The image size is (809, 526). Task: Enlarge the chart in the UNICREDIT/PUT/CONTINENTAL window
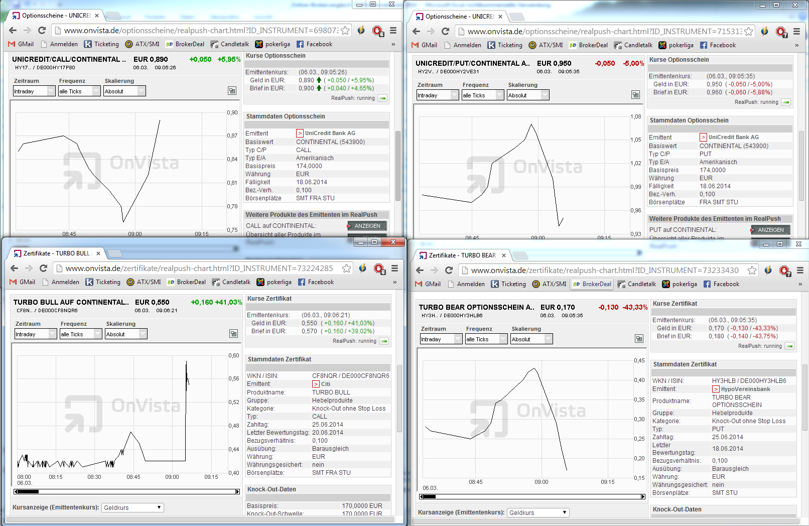635,95
